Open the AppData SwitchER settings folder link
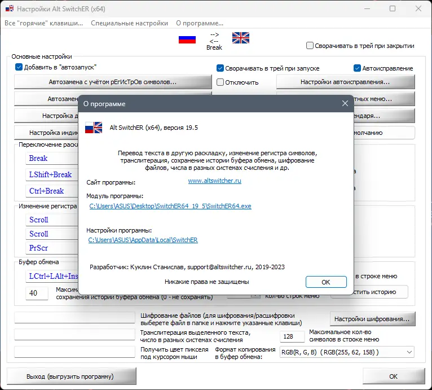Image resolution: width=432 pixels, height=390 pixels. [143, 240]
